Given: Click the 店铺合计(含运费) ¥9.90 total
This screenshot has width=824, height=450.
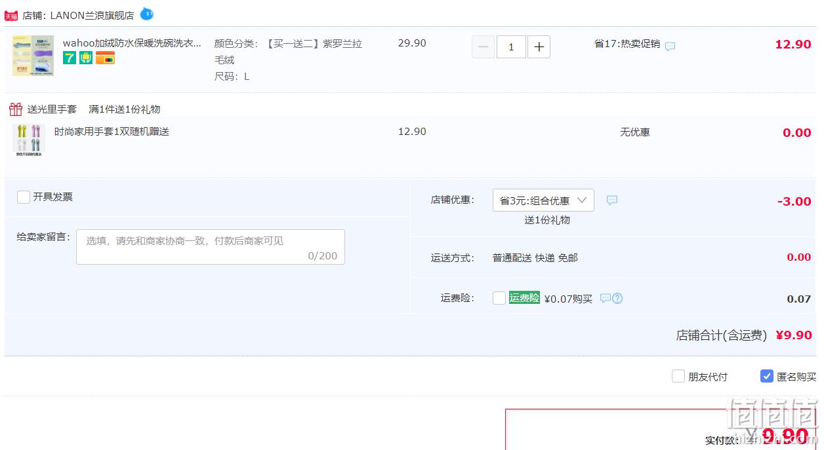Looking at the screenshot, I should pyautogui.click(x=744, y=335).
